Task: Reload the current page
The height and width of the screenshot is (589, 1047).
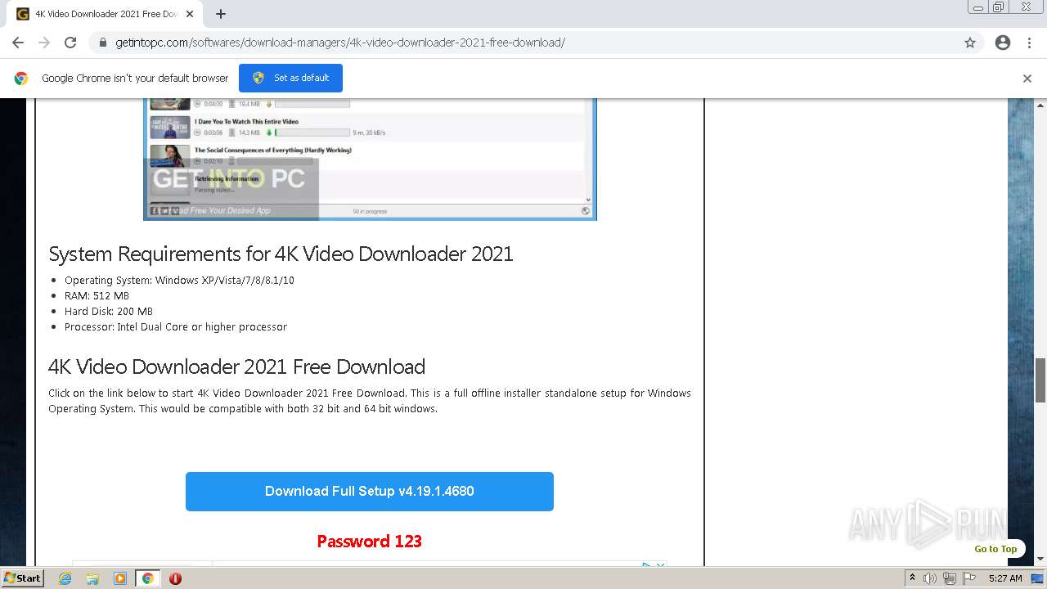Action: [x=70, y=43]
